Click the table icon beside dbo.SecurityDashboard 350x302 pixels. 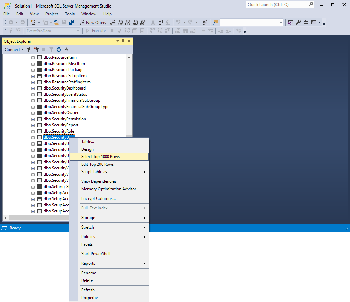[40, 88]
